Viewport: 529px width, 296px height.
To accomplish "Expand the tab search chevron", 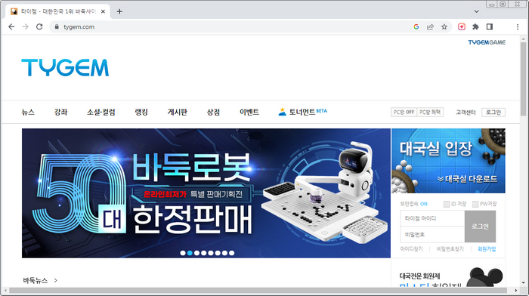I will tap(476, 11).
